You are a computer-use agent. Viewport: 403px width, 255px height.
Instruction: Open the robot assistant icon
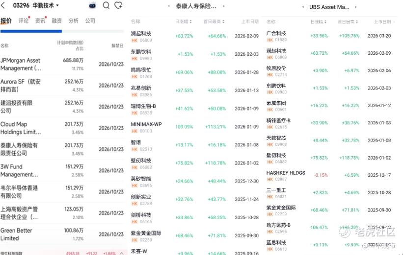pos(92,5)
